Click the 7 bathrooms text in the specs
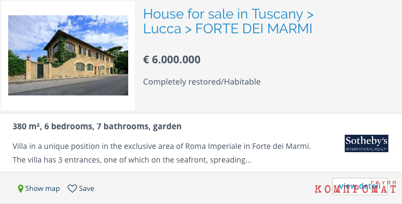 (x=123, y=127)
